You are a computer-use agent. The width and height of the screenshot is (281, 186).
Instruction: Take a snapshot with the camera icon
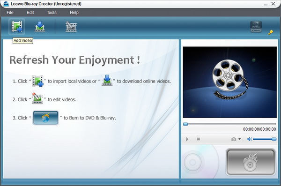coord(234,139)
